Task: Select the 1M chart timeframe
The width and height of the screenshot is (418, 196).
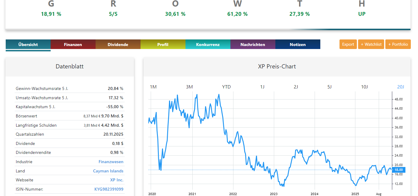Action: pyautogui.click(x=153, y=87)
